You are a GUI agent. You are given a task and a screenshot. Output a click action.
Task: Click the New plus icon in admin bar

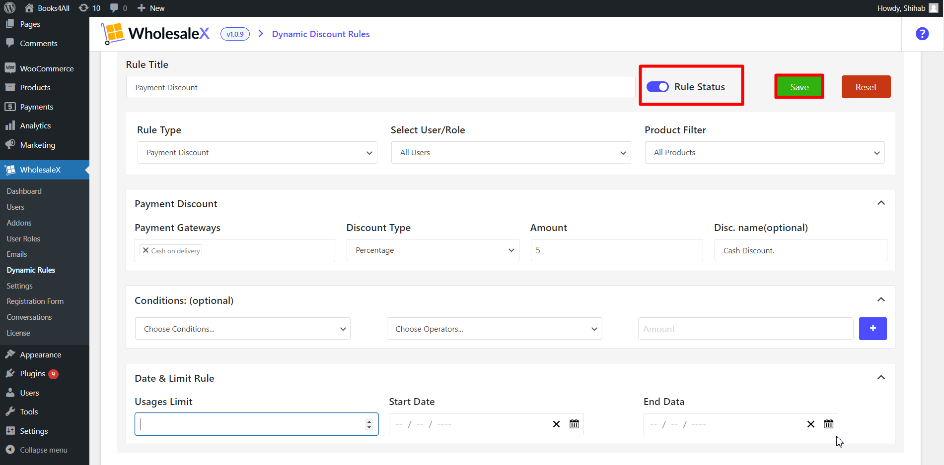click(142, 8)
